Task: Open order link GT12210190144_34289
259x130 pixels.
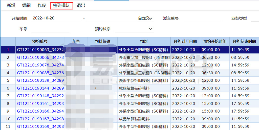Action: click(40, 88)
